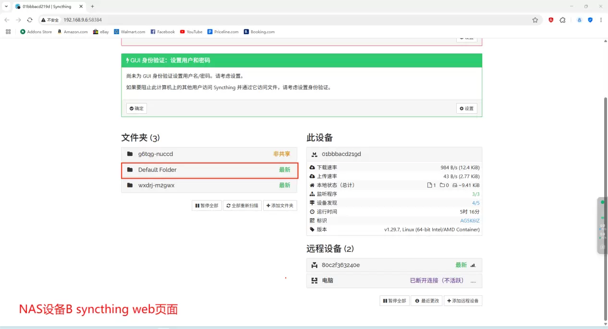Click 添加远程设备 to add remote device
The image size is (608, 329).
pos(462,301)
